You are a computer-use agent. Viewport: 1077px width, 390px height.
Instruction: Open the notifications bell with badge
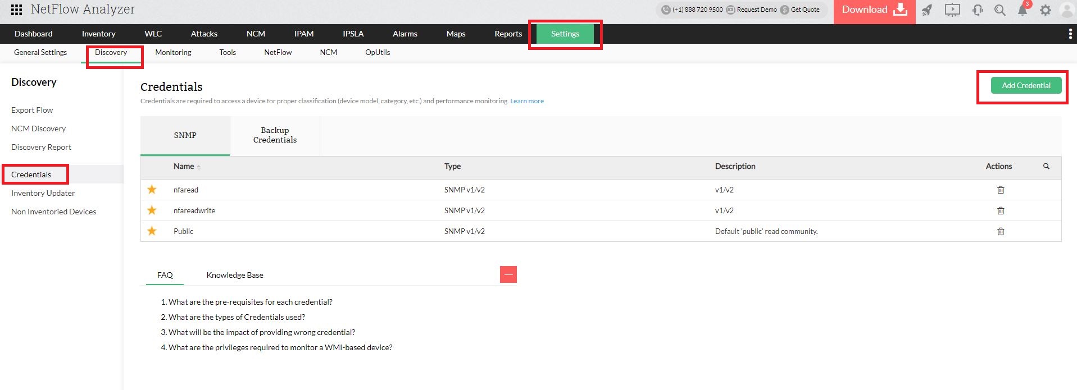click(x=1023, y=9)
